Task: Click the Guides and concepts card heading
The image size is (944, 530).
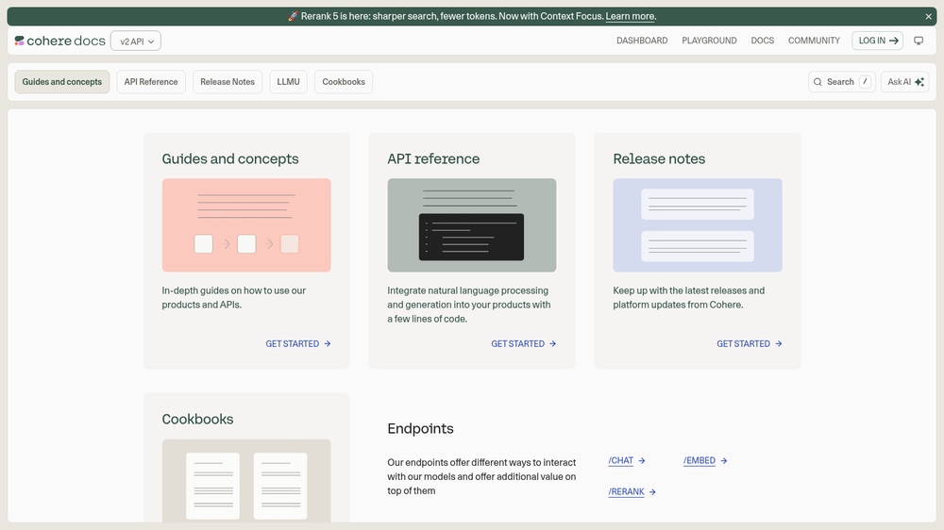Action: click(x=230, y=158)
